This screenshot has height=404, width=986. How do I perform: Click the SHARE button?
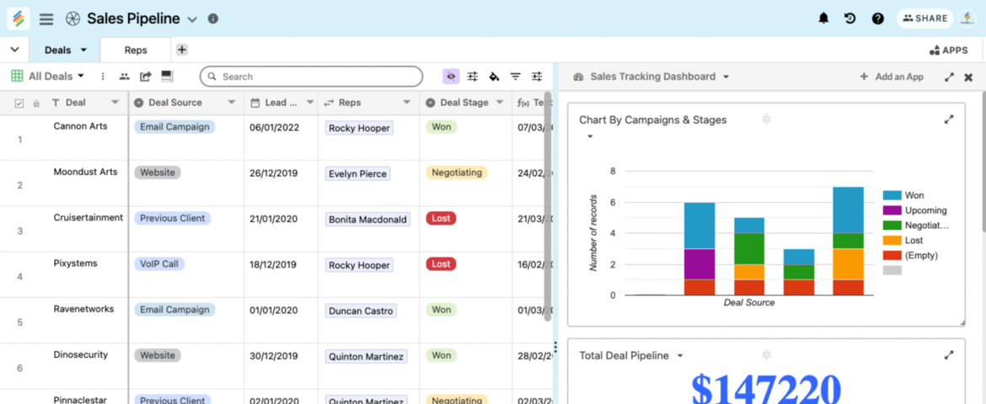(924, 19)
